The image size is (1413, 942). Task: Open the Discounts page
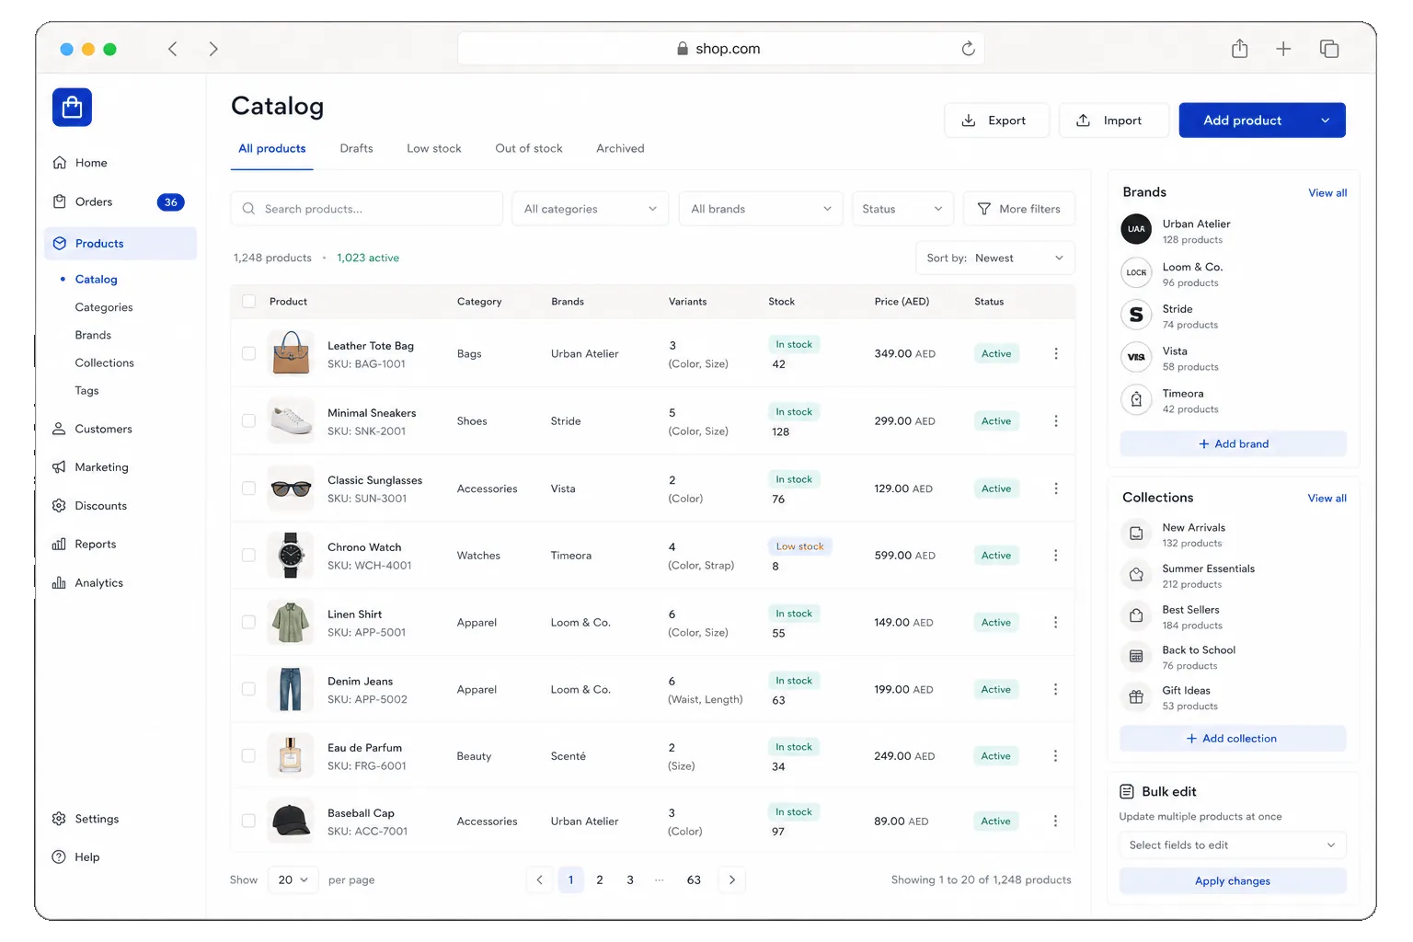pos(89,506)
